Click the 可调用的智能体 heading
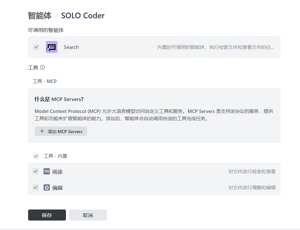 [x=46, y=30]
